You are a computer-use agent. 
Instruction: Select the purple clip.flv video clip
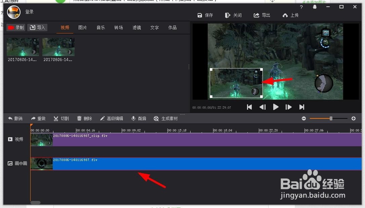coord(196,140)
